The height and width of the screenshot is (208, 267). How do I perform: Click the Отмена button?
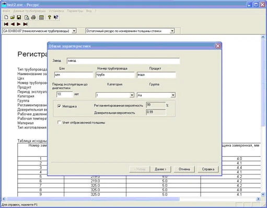point(184,169)
